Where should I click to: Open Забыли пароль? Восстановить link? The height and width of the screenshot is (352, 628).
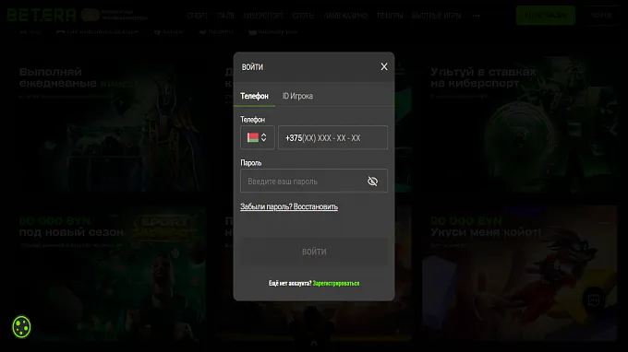289,206
